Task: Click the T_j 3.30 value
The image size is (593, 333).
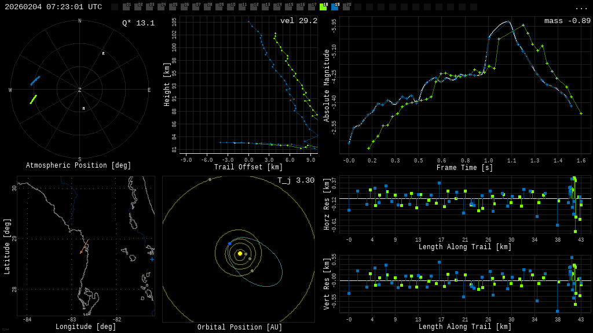Action: pyautogui.click(x=295, y=180)
